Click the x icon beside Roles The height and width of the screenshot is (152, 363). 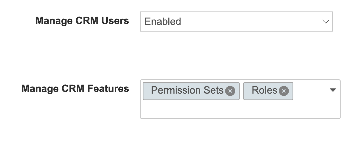[x=284, y=91]
